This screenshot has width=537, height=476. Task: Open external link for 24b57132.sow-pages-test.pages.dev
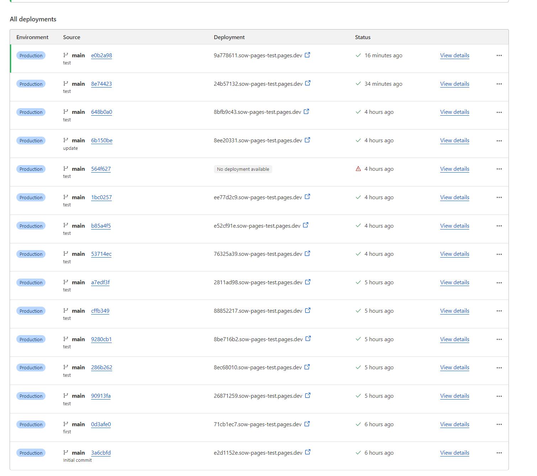pos(308,83)
